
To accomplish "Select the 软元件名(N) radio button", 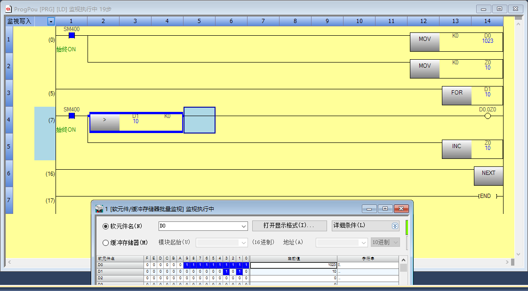I will click(x=105, y=226).
